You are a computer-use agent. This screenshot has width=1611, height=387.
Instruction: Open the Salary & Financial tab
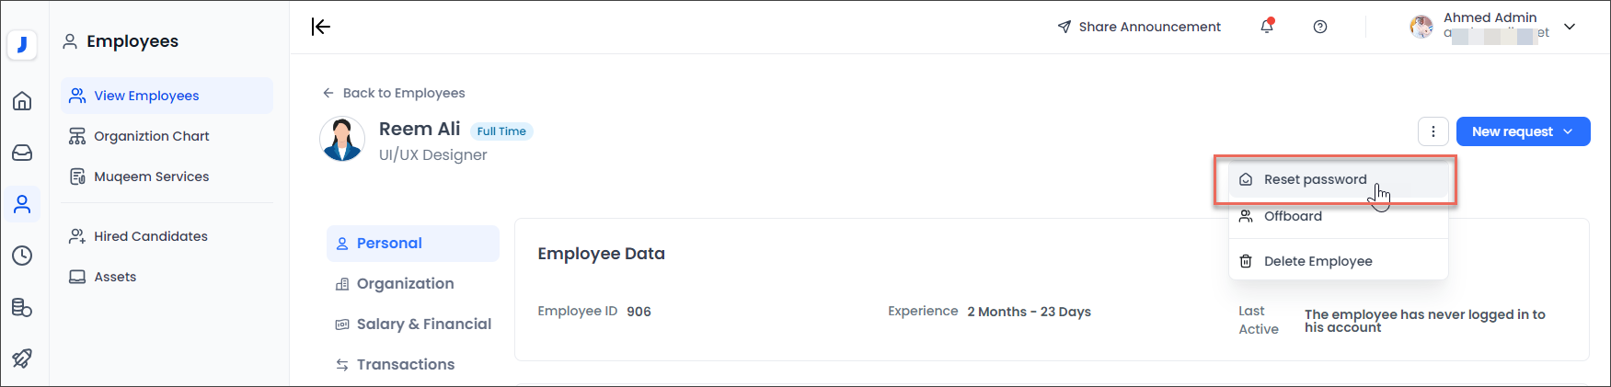(423, 324)
